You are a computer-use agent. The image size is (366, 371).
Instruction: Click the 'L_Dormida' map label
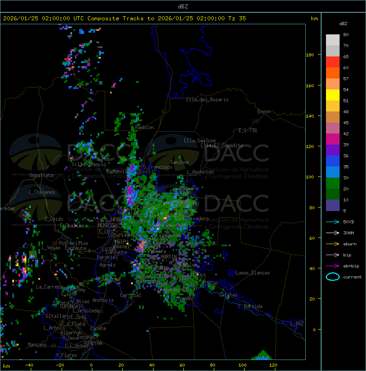250,306
